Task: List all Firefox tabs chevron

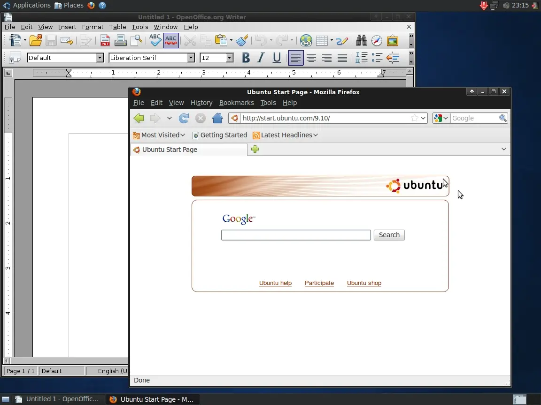Action: click(504, 149)
